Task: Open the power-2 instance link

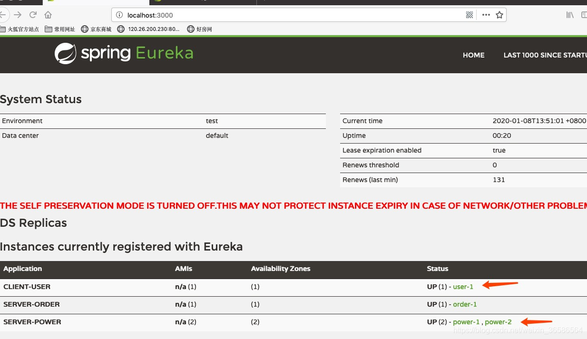Action: coord(498,322)
